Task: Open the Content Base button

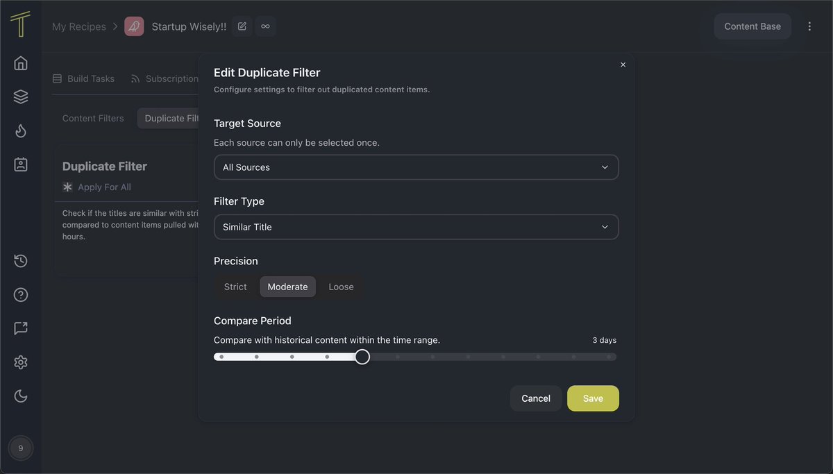Action: 752,26
